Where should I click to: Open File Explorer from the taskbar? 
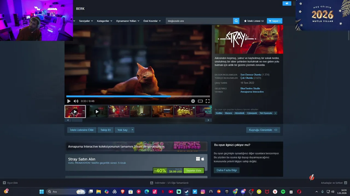(99, 192)
